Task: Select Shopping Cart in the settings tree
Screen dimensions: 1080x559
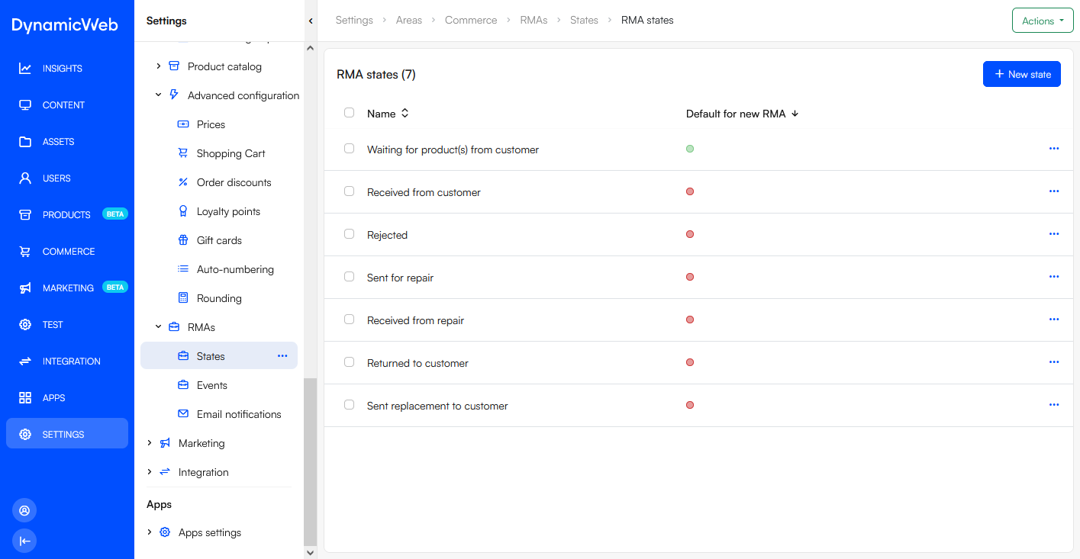Action: [x=231, y=153]
